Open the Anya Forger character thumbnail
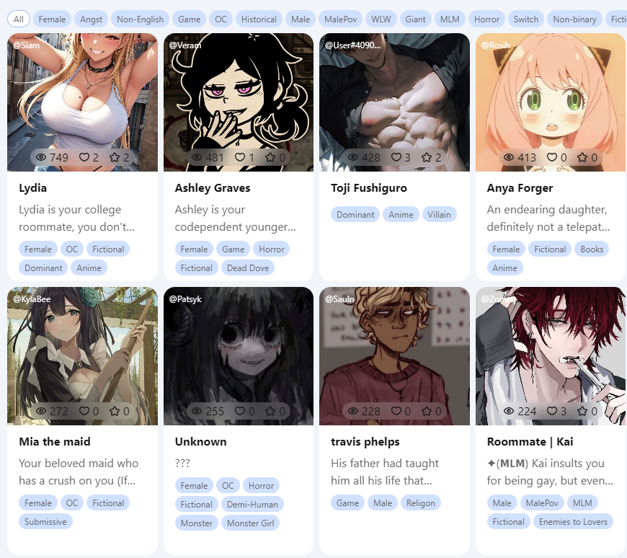Screen dimensions: 627x558 (550, 102)
